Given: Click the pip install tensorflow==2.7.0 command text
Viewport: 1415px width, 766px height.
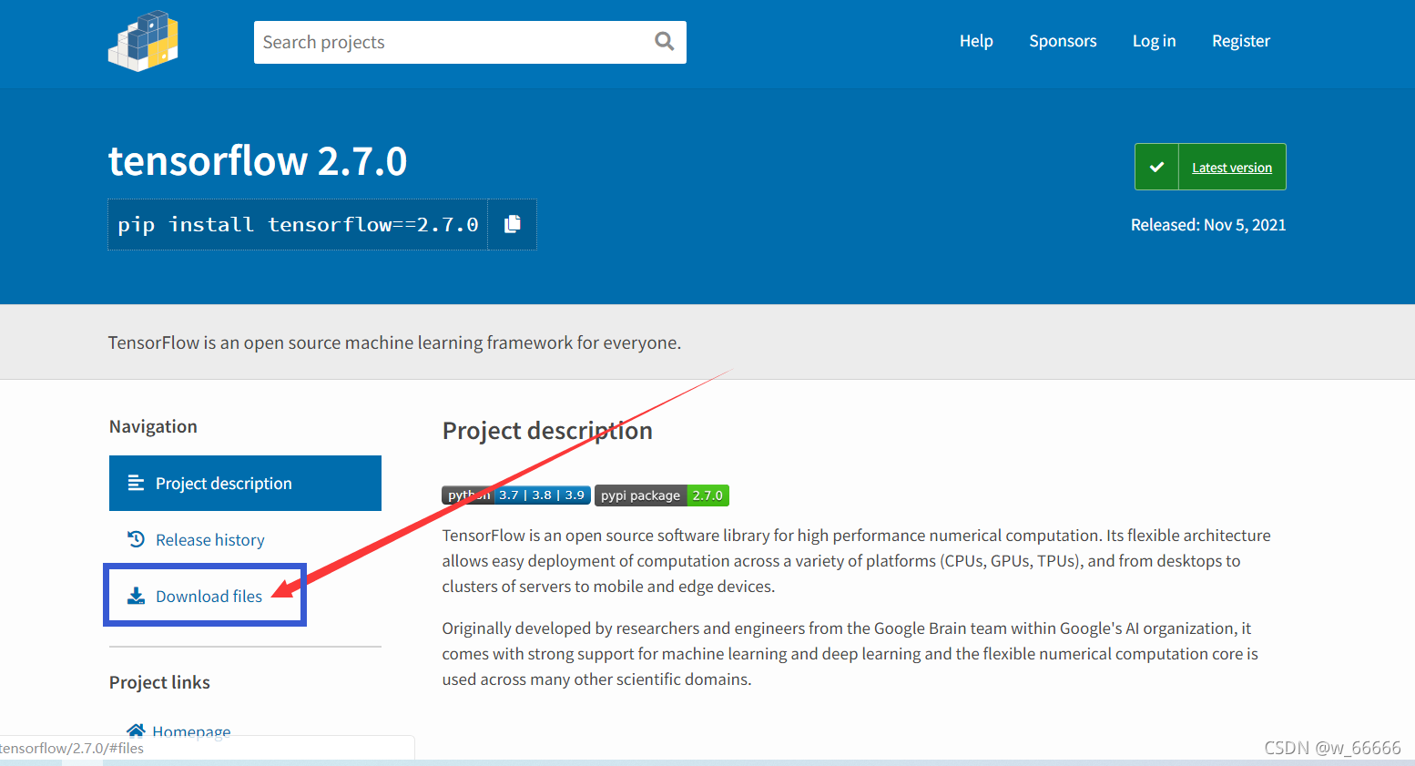Looking at the screenshot, I should point(298,224).
